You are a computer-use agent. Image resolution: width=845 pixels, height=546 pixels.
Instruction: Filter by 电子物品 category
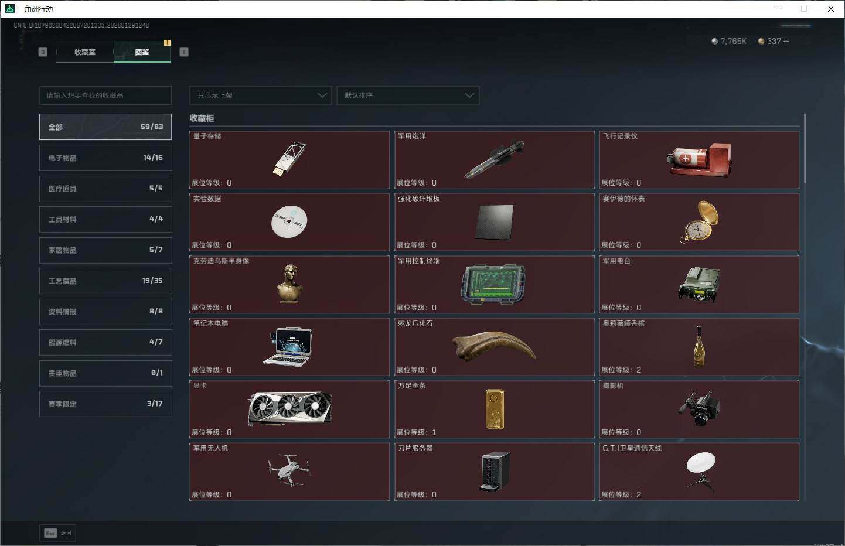(x=105, y=158)
